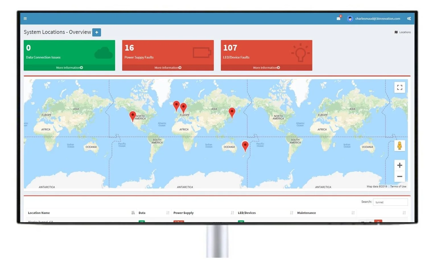Zoom out on the map
The image size is (435, 262).
point(400,176)
